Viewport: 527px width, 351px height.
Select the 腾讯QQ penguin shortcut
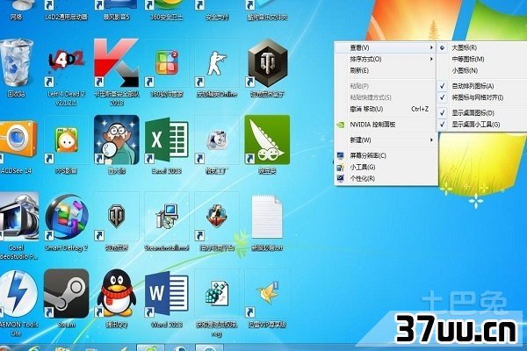pos(116,294)
